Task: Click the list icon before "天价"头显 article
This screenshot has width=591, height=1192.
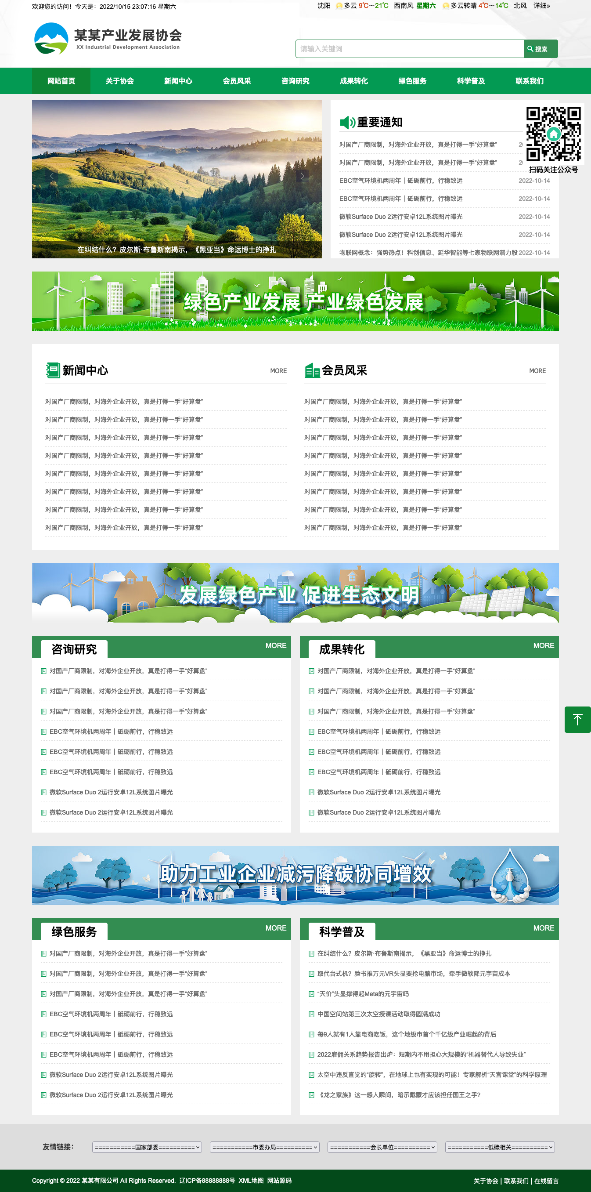Action: (311, 994)
